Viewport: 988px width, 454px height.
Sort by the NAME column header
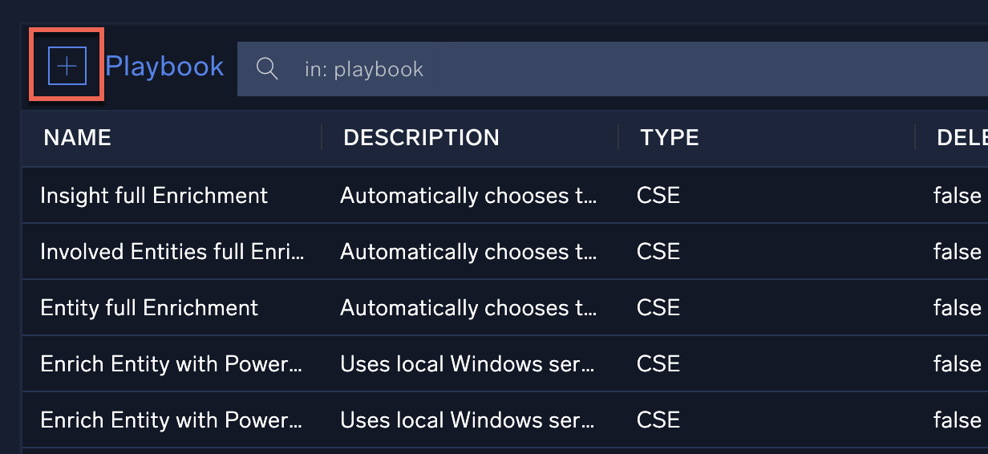click(x=77, y=137)
